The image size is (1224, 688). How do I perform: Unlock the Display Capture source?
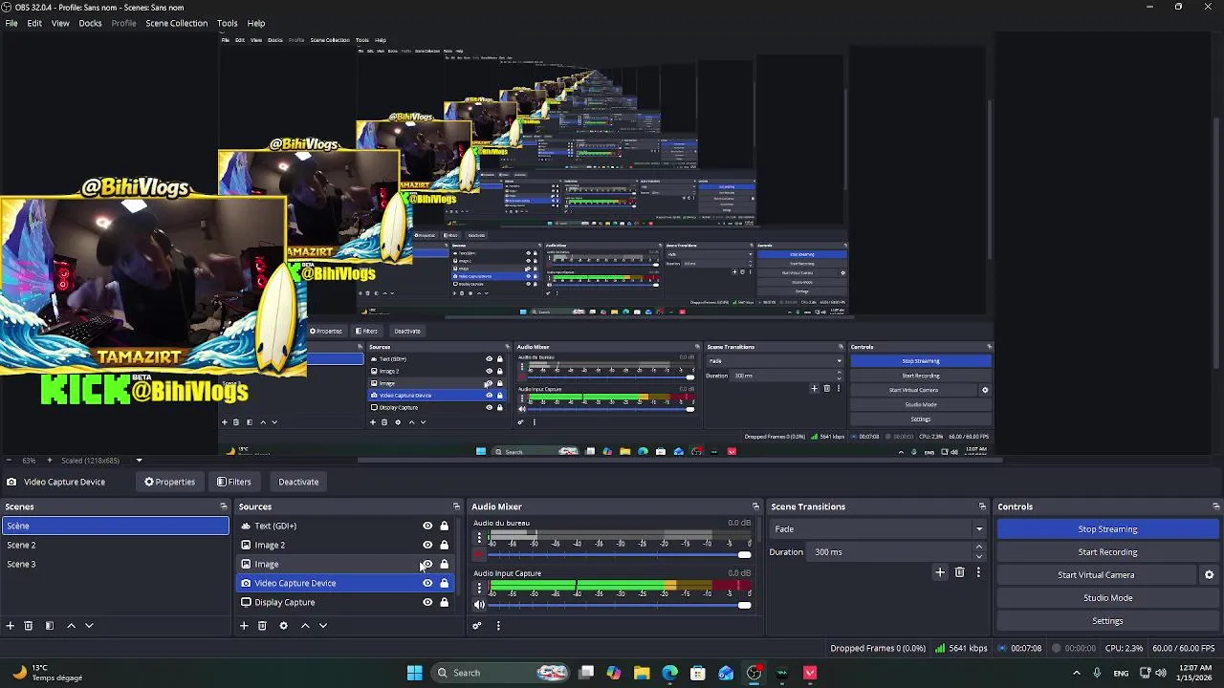(x=444, y=602)
